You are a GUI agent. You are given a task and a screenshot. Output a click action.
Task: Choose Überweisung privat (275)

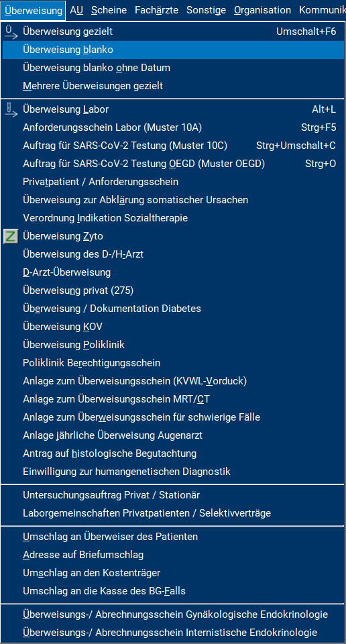point(173,290)
